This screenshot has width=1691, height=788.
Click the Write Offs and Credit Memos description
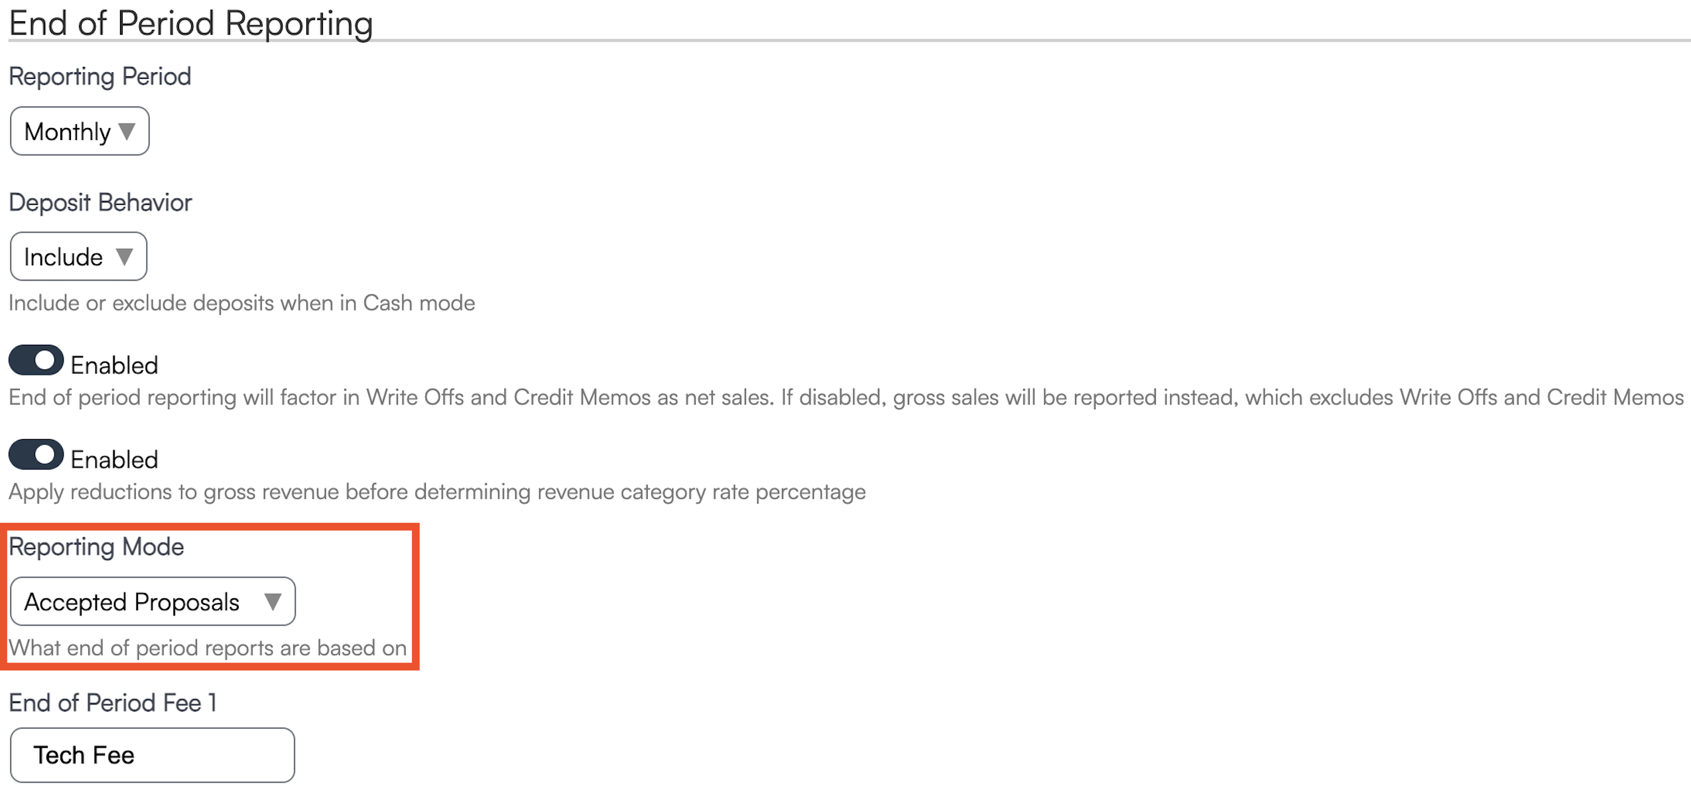(845, 397)
